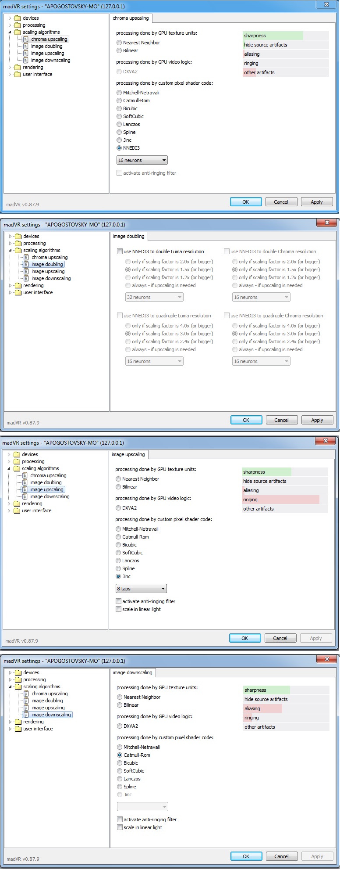Click user interface folder icon in image downscaling dialog
The width and height of the screenshot is (340, 870).
click(18, 729)
